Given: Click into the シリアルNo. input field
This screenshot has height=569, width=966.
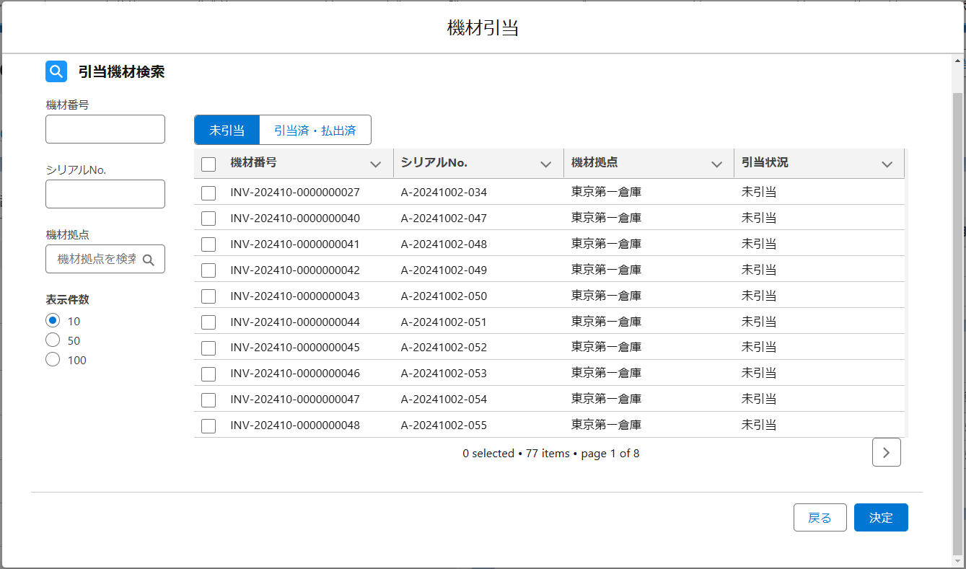Looking at the screenshot, I should point(105,194).
